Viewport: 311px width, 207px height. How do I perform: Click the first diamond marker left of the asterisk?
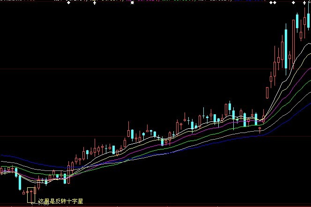pyautogui.click(x=69, y=3)
